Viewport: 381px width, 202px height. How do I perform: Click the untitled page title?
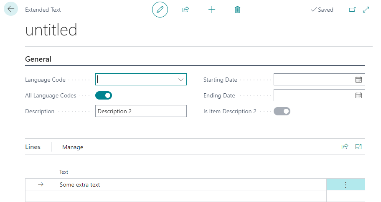tap(51, 30)
